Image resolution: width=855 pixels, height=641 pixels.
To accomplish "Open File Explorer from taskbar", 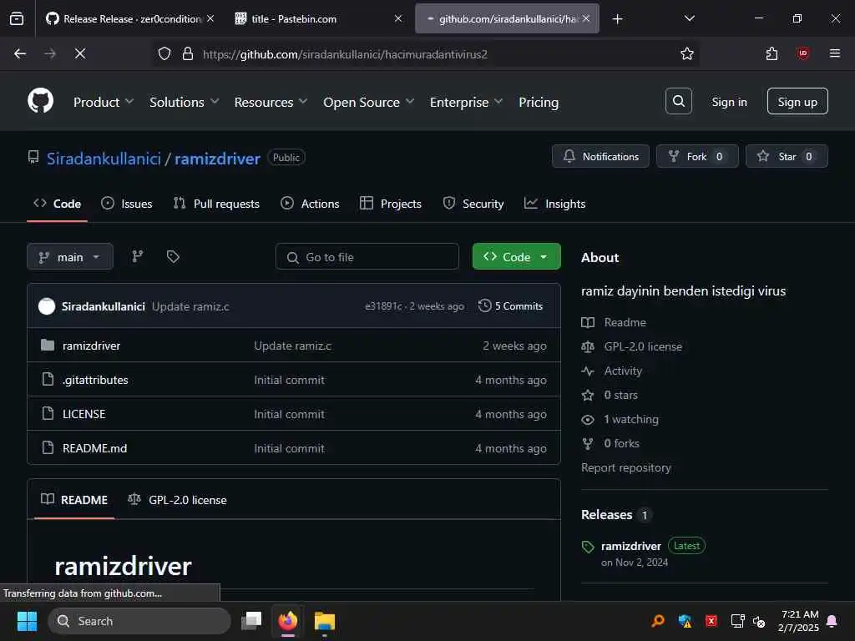I will point(325,621).
